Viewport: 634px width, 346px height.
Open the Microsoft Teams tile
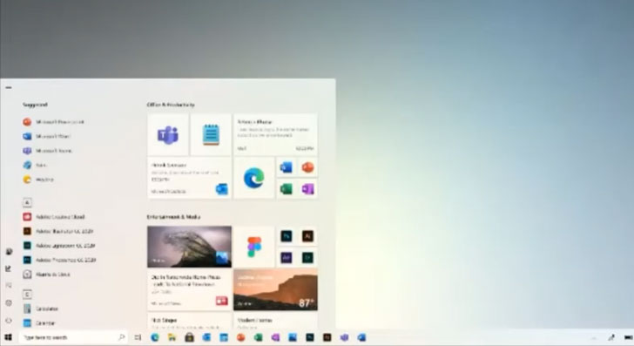point(168,135)
